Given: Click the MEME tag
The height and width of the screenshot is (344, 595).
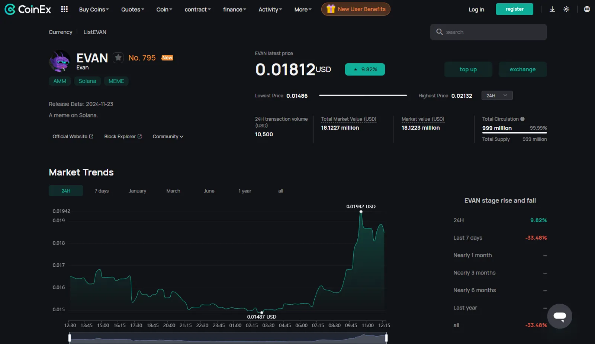Looking at the screenshot, I should (116, 81).
